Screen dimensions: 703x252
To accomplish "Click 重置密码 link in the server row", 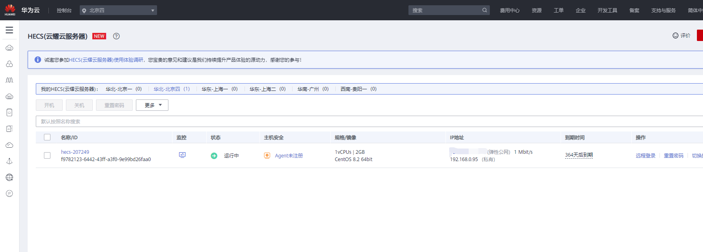I will pos(674,155).
